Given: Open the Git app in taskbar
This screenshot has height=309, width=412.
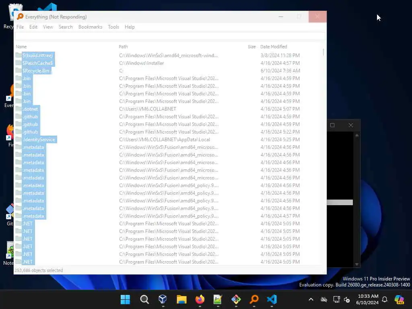Looking at the screenshot, I should pyautogui.click(x=236, y=299).
